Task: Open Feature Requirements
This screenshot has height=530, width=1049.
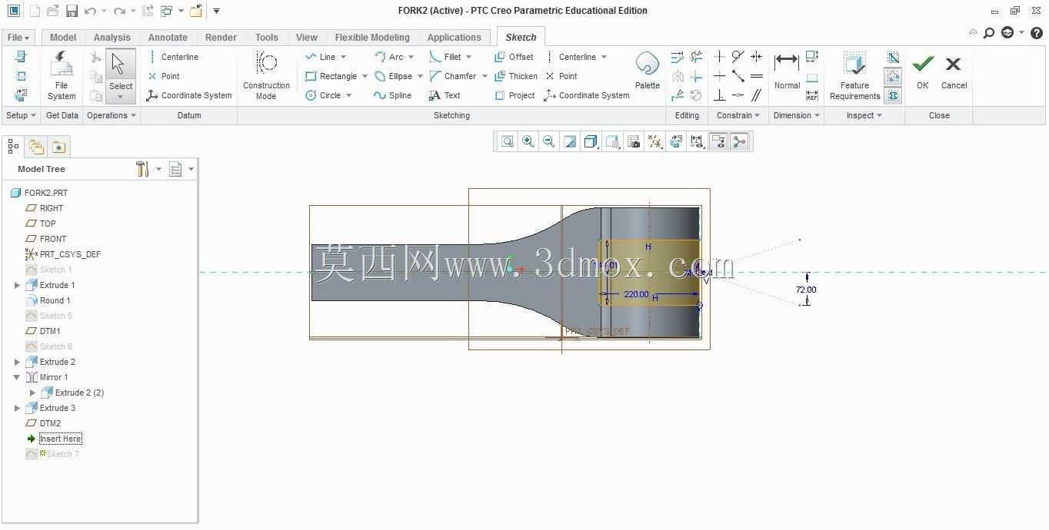Action: [854, 76]
